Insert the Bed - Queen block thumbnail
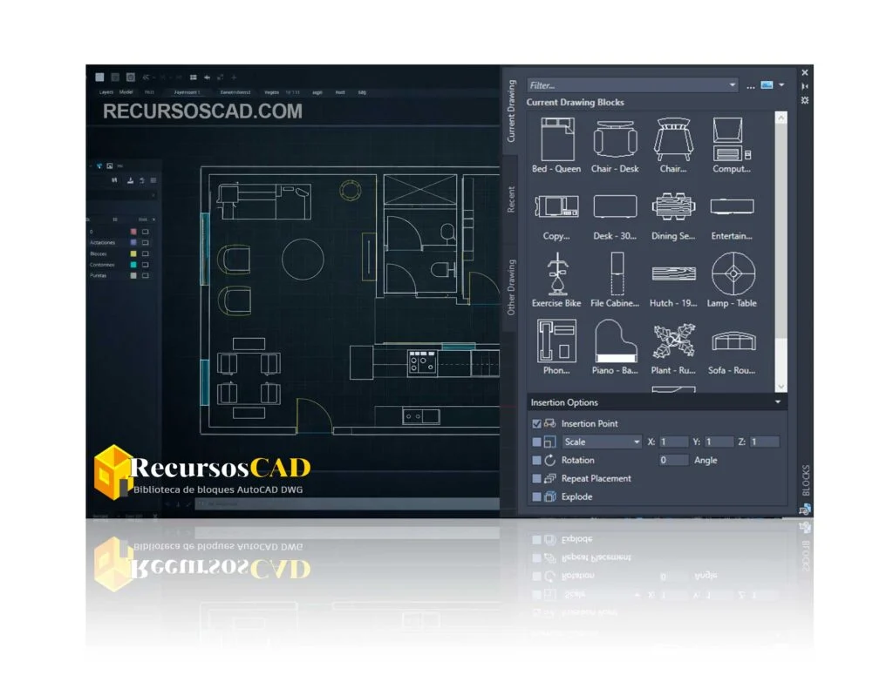This screenshot has height=695, width=893. [x=556, y=139]
